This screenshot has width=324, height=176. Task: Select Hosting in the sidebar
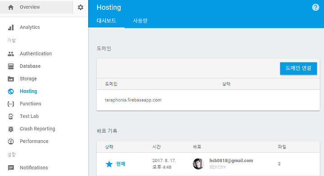(28, 91)
